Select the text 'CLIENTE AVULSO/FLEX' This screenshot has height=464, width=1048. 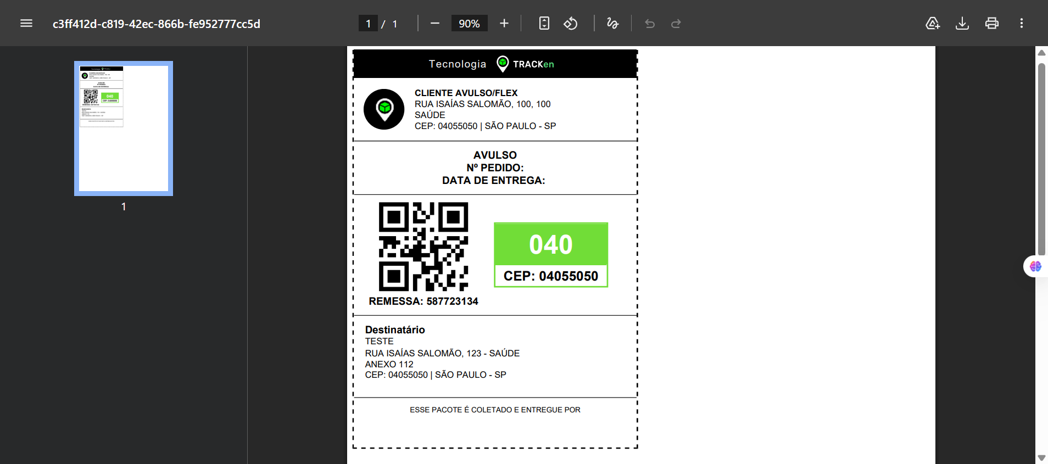466,93
